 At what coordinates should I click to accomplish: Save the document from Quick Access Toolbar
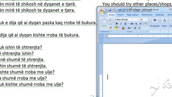(110, 10)
